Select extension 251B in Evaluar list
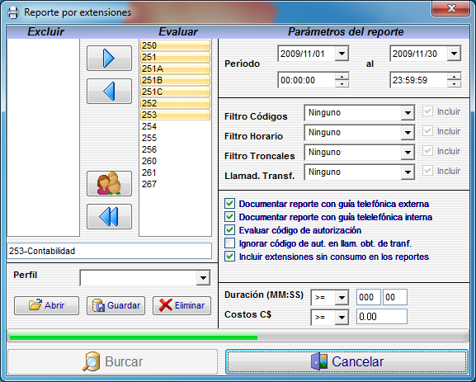 coord(176,80)
